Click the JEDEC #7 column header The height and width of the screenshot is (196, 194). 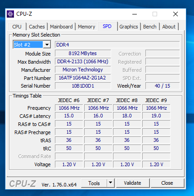tap(98, 100)
